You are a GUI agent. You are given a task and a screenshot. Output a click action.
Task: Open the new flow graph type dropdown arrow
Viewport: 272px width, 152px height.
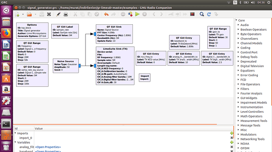point(23,15)
